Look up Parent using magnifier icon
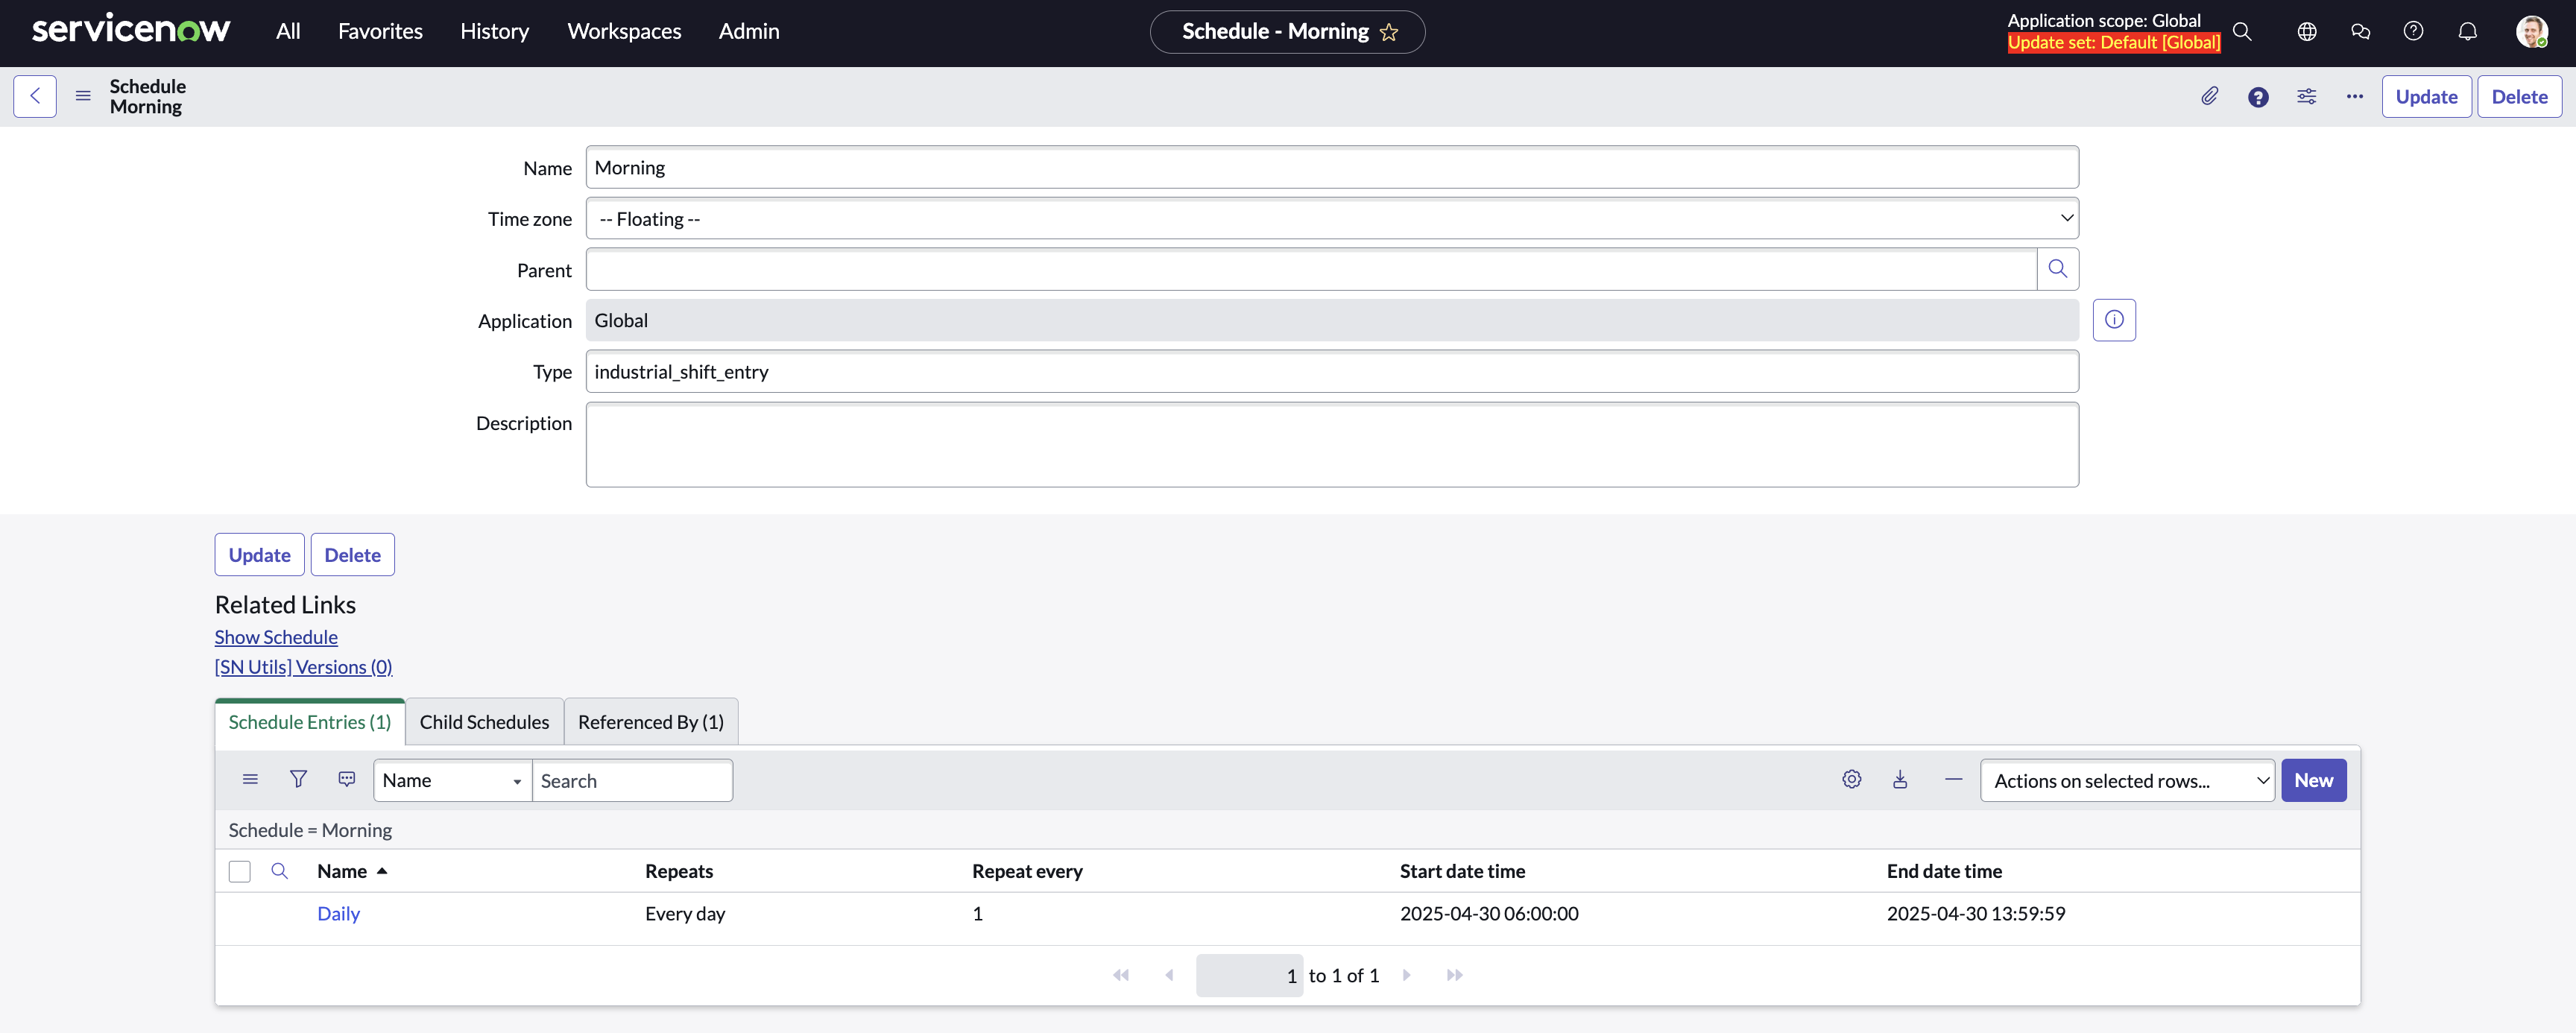The width and height of the screenshot is (2576, 1033). pos(2057,269)
